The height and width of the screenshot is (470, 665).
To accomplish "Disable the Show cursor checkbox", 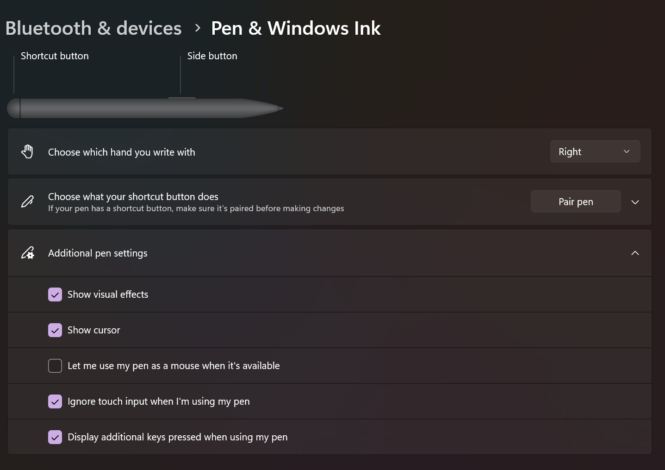I will click(55, 330).
